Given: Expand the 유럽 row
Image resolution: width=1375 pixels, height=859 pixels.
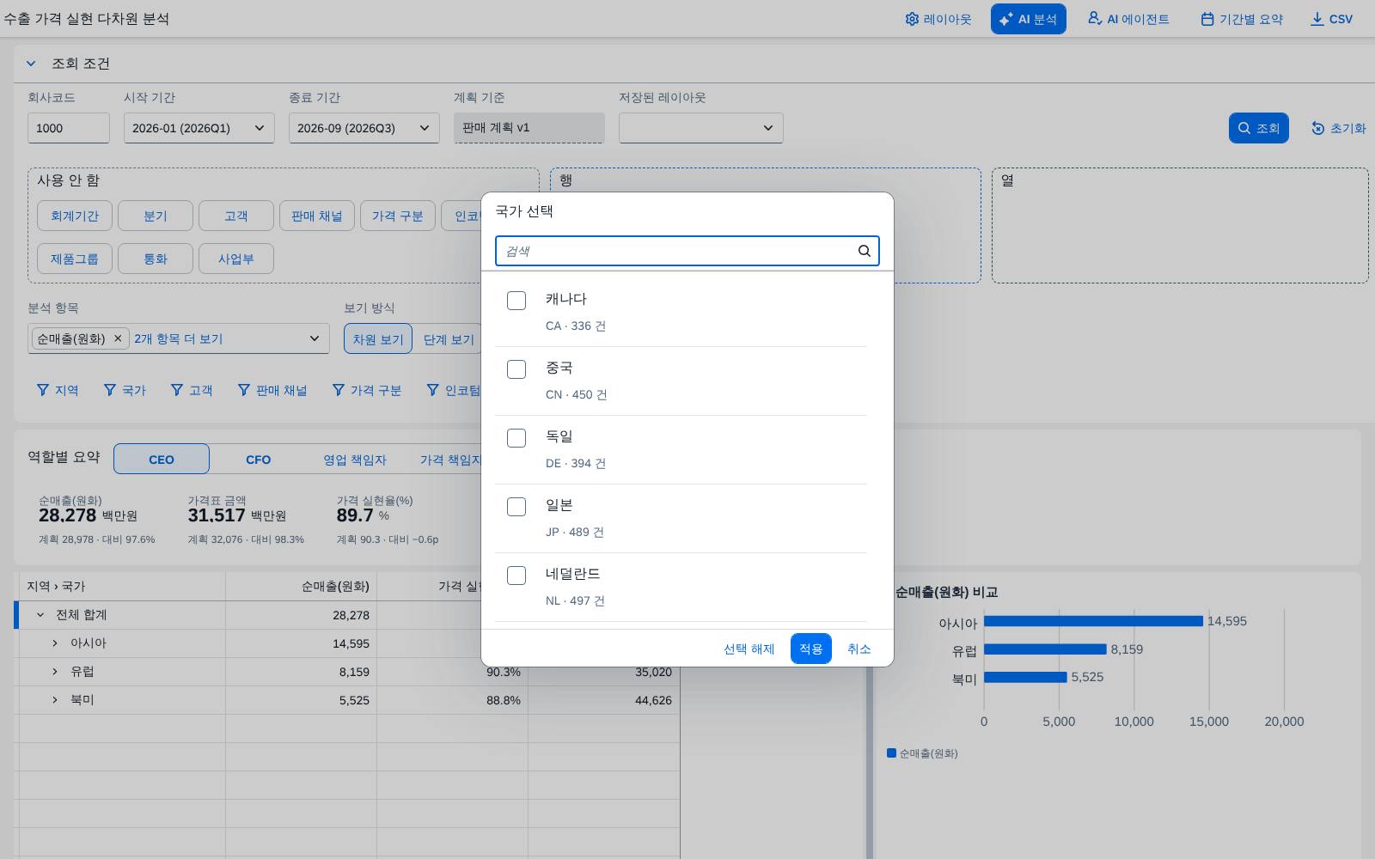Looking at the screenshot, I should point(55,672).
